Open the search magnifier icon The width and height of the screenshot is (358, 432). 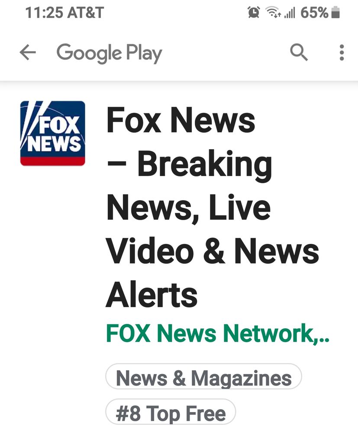pos(299,52)
